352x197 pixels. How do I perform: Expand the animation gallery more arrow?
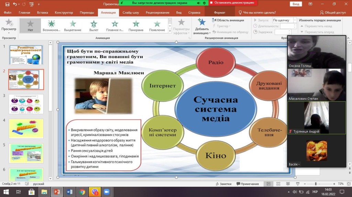pos(170,31)
